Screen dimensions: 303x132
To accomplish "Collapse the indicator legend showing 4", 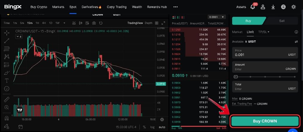I will point(19,36).
